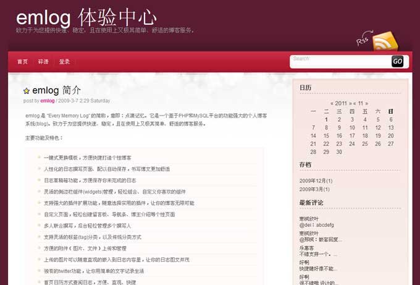Go to next month arrow after 11
420x285 pixels.
pos(367,103)
